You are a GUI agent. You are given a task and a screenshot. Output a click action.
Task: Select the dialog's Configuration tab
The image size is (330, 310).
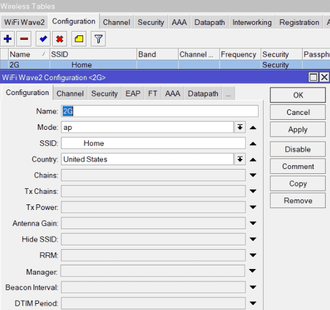[27, 93]
